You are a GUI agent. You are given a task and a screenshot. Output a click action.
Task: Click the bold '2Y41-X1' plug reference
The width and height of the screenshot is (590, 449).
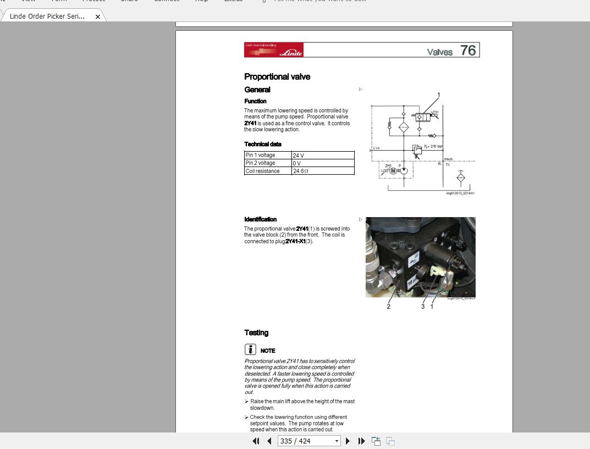click(295, 241)
